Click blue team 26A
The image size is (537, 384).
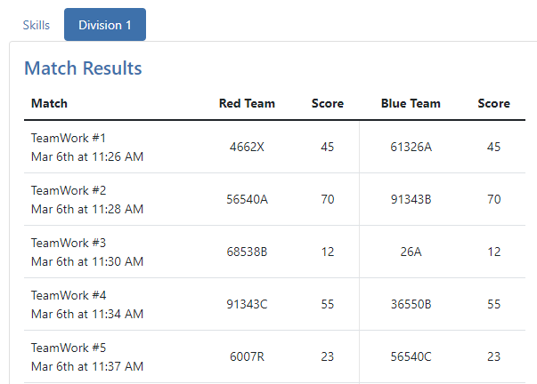pos(411,252)
